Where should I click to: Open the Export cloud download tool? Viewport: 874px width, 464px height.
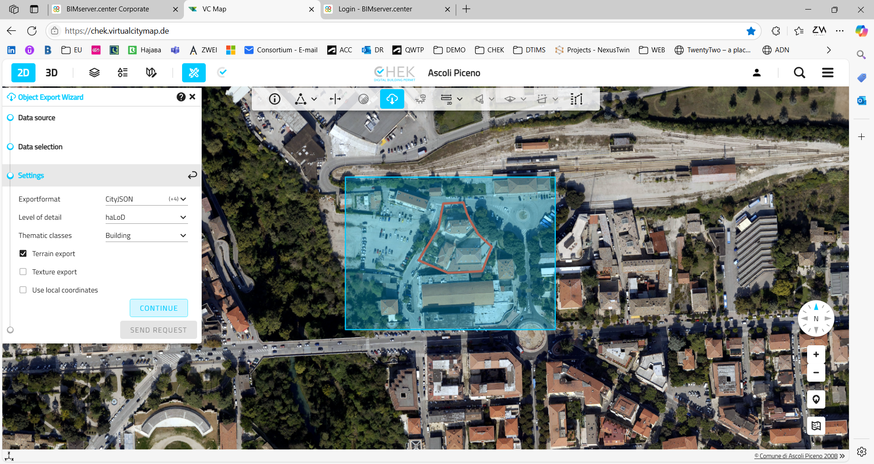coord(392,99)
